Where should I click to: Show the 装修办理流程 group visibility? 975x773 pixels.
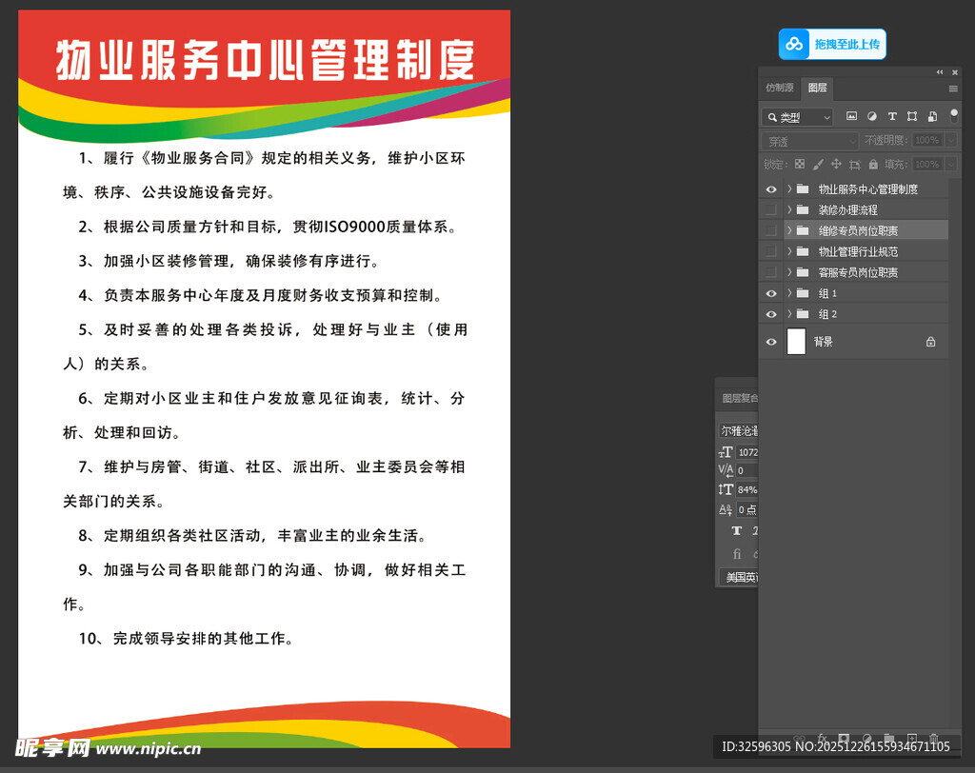click(x=771, y=209)
